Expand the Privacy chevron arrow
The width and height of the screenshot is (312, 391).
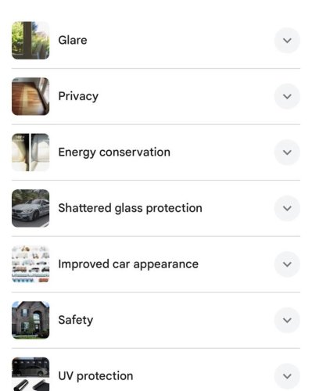click(287, 96)
